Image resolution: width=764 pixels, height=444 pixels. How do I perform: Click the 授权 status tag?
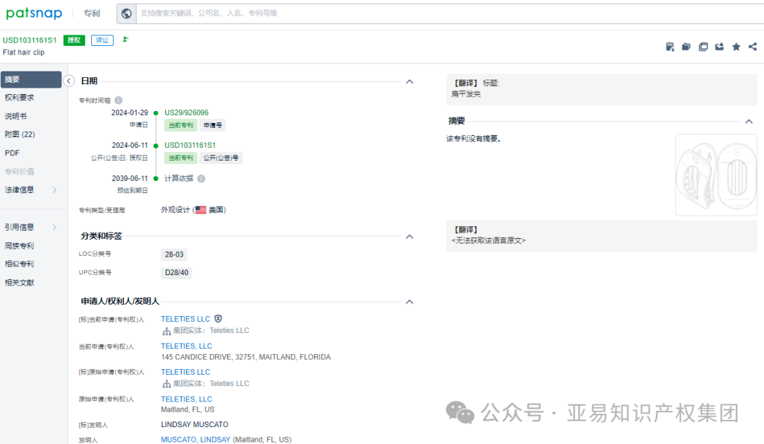coord(74,40)
